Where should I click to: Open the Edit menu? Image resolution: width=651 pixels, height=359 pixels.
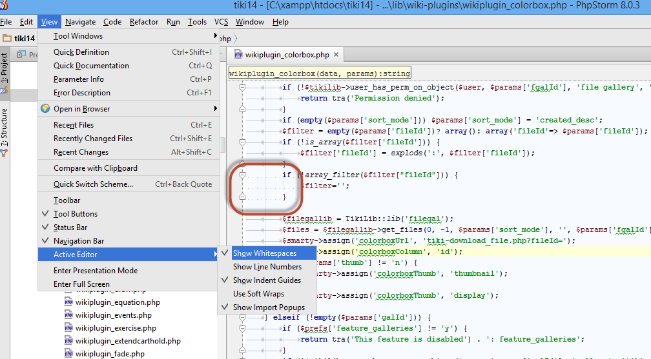coord(26,22)
